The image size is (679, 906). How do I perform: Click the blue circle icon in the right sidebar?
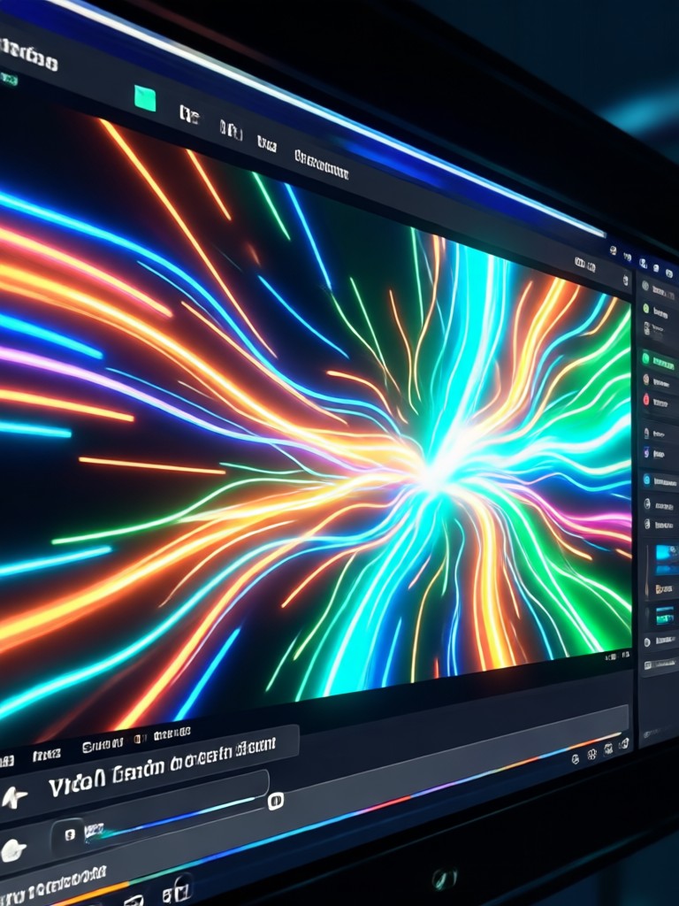point(646,480)
